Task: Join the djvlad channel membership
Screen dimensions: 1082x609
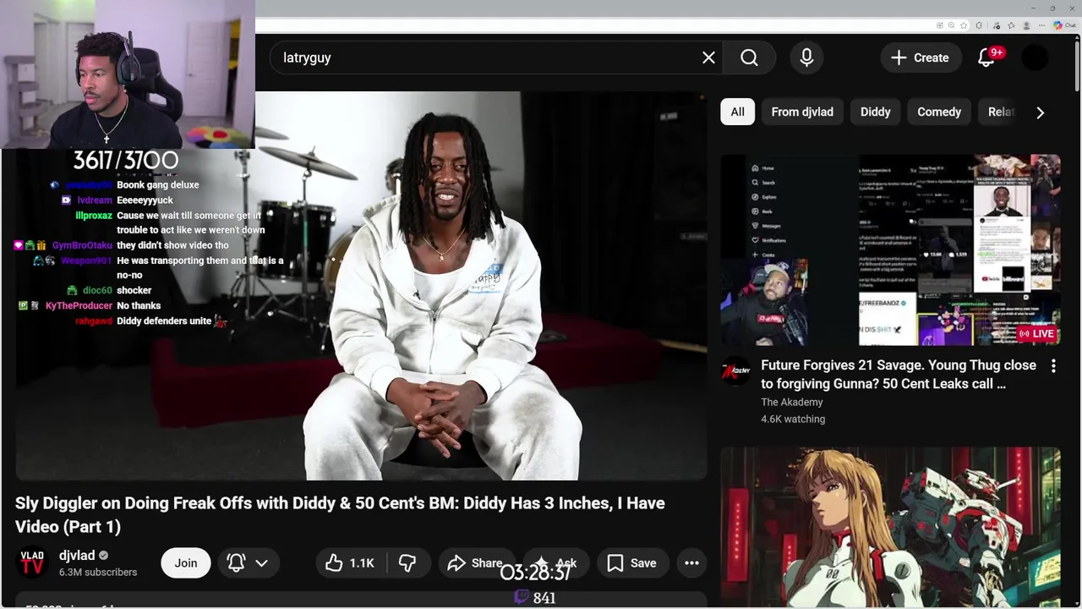Action: pos(185,562)
